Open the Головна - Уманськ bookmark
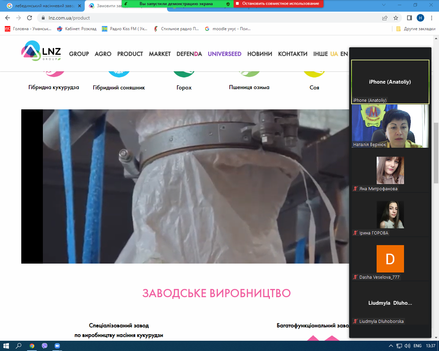439x351 pixels. 28,29
